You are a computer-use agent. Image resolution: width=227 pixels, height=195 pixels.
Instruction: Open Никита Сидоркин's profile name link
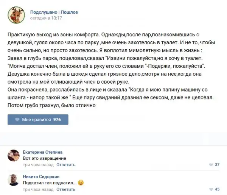pos(41,176)
